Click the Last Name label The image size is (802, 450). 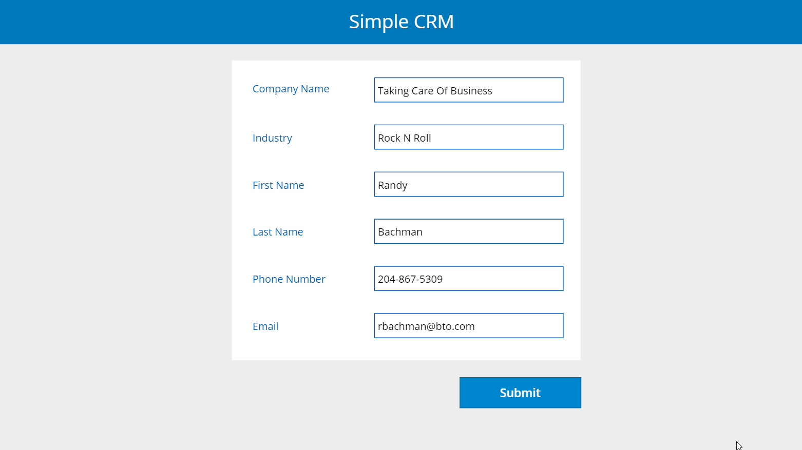click(278, 232)
